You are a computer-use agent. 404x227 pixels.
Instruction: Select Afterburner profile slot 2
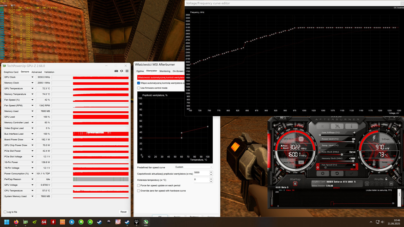[x=371, y=184]
